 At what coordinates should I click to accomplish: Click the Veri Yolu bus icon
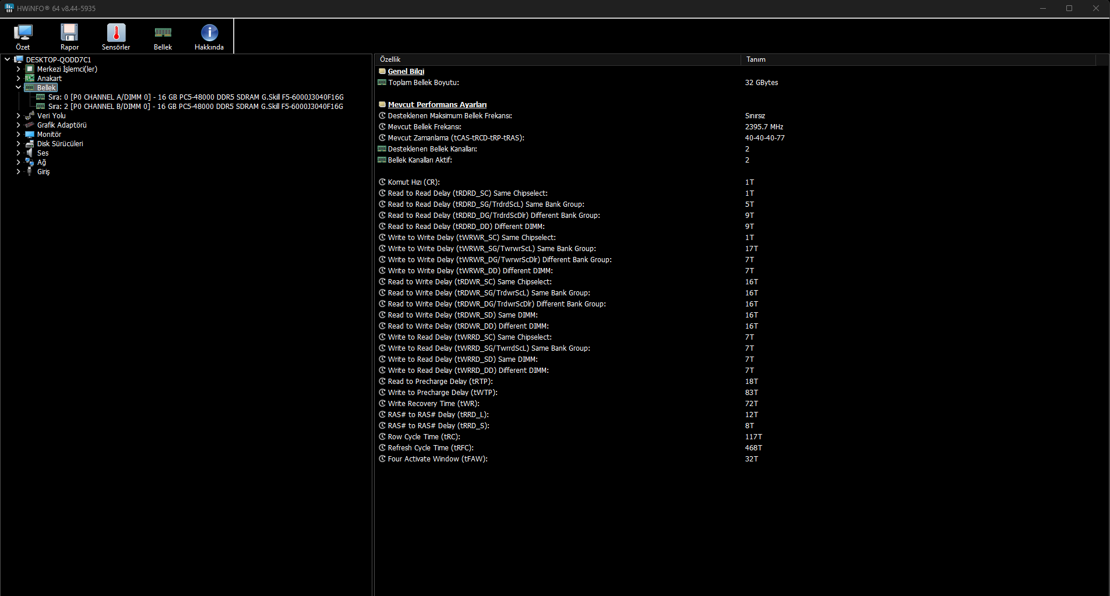point(30,115)
